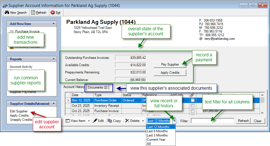Image resolution: width=270 pixels, height=146 pixels.
Task: Click the grid scrollbar up arrow
Action: point(262,95)
